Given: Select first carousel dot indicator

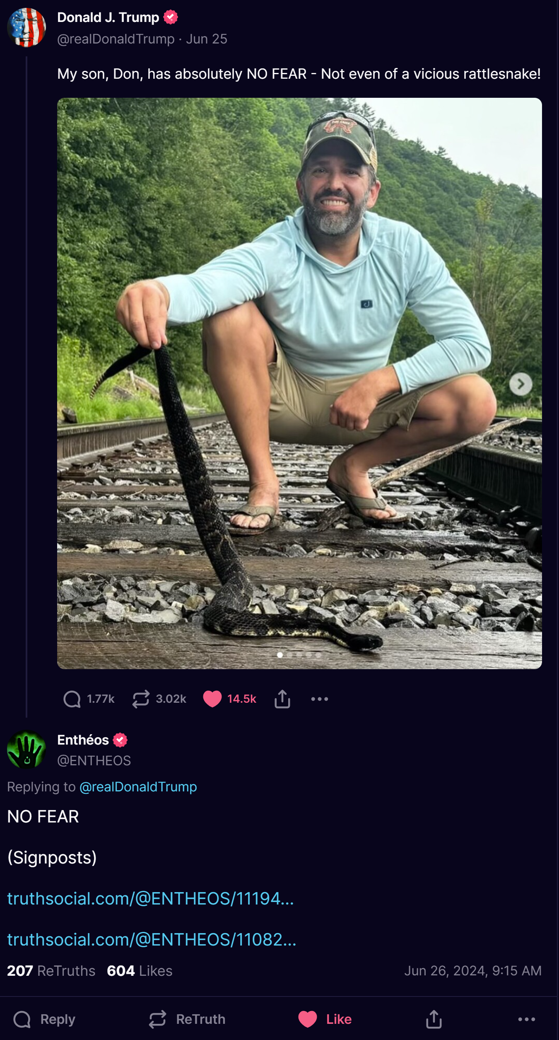Looking at the screenshot, I should [x=280, y=655].
